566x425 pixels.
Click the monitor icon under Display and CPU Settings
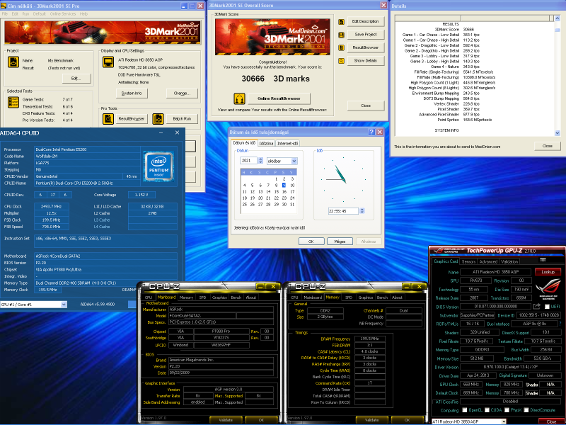pos(108,62)
